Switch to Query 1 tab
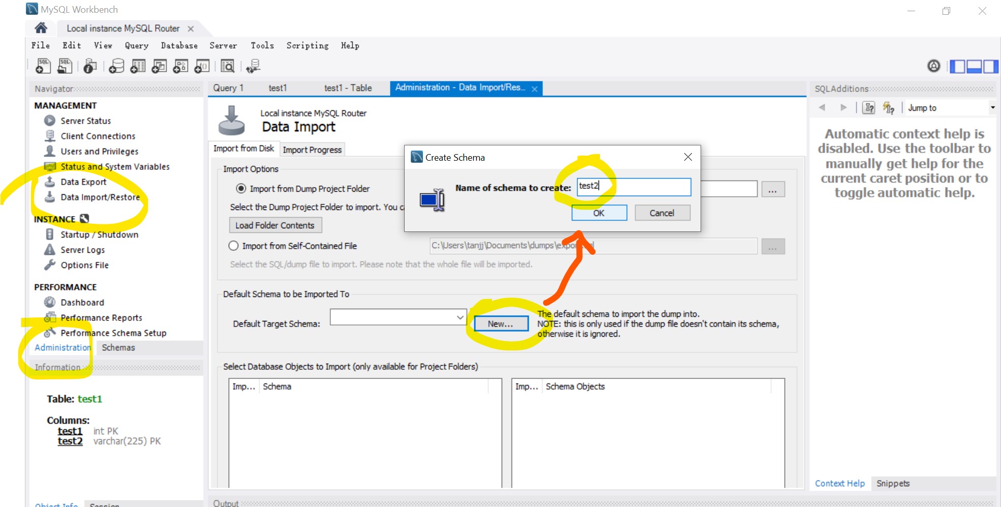This screenshot has width=1001, height=507. [x=228, y=88]
